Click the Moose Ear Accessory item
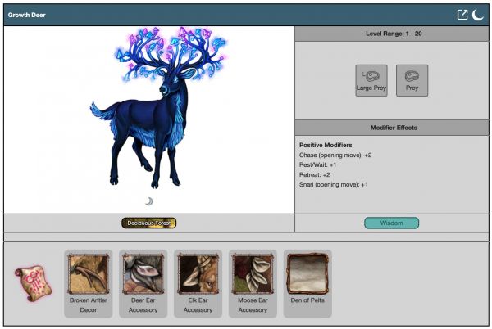 click(253, 283)
